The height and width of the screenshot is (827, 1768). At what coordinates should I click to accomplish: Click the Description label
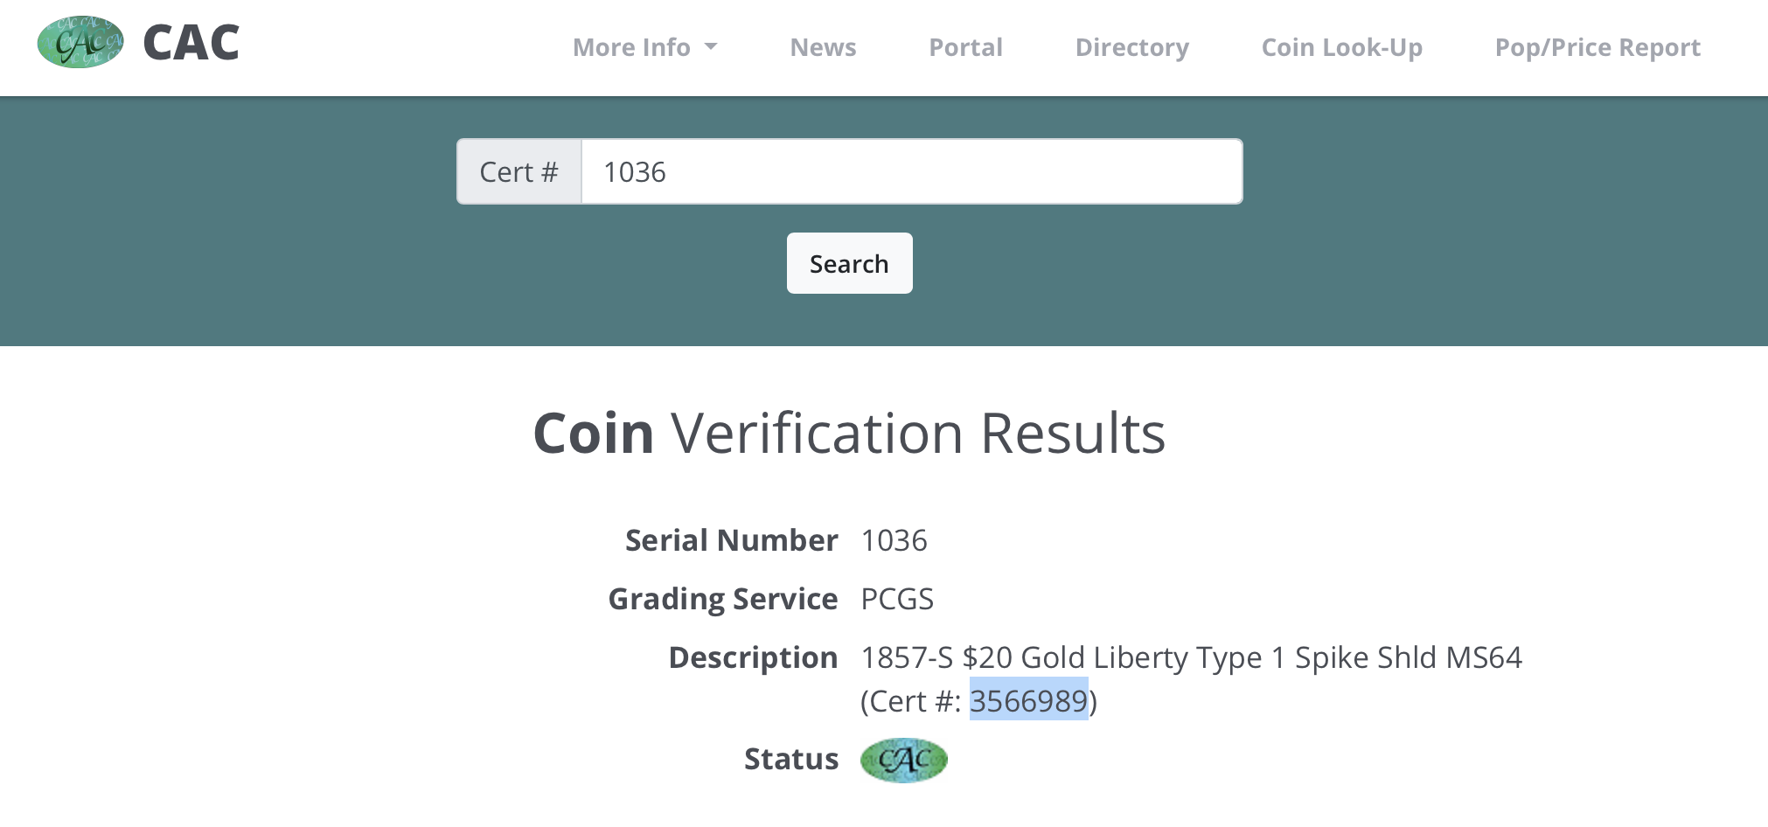pyautogui.click(x=753, y=657)
